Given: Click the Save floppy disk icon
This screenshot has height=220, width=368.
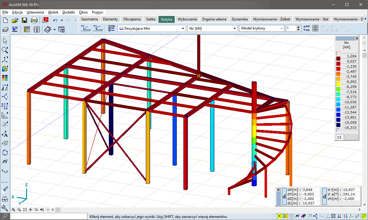Looking at the screenshot, I should coord(24,20).
